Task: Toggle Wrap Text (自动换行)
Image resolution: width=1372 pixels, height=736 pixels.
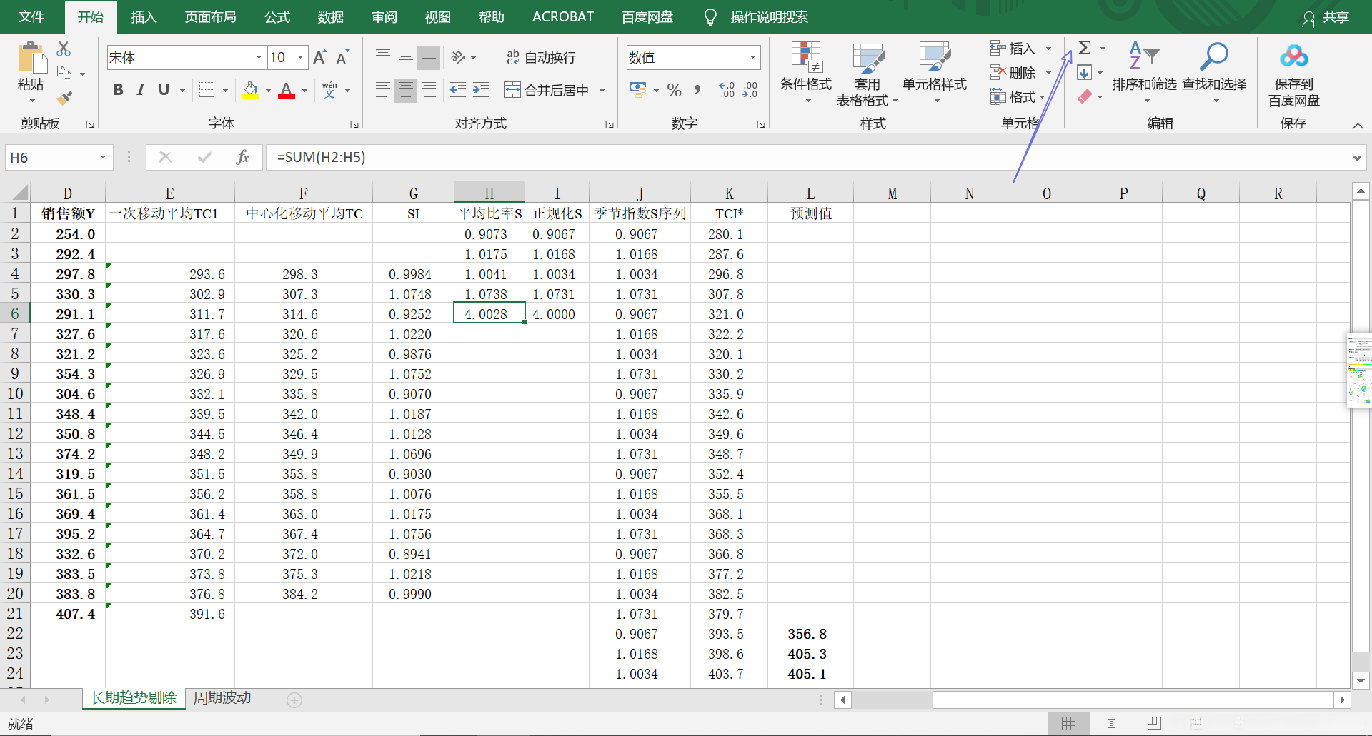Action: tap(541, 57)
